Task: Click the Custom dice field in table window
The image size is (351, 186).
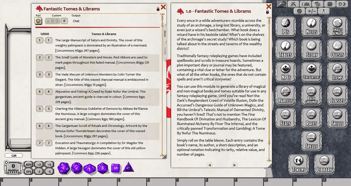Action: pyautogui.click(x=52, y=21)
